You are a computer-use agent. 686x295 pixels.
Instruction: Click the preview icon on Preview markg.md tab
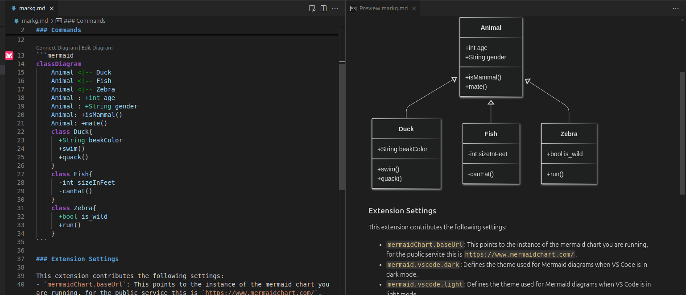[352, 8]
